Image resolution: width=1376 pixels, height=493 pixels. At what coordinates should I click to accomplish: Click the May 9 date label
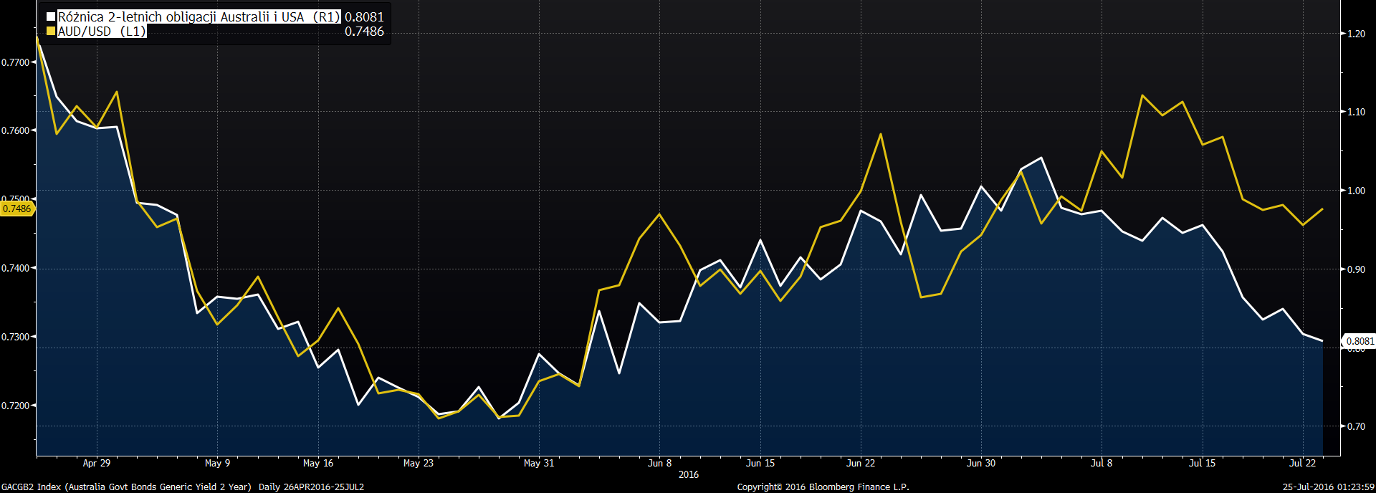click(217, 463)
